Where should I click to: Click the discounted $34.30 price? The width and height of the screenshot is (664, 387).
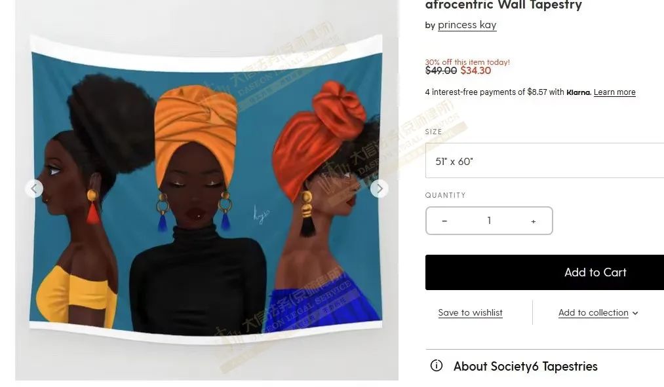[476, 71]
